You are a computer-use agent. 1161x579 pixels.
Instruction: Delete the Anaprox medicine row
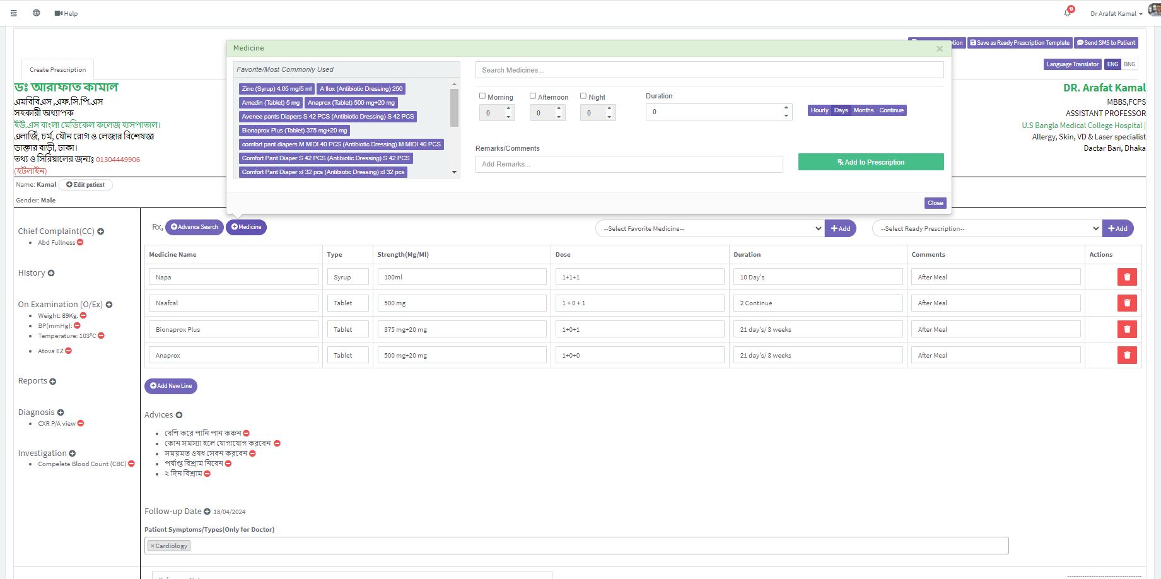(1126, 356)
